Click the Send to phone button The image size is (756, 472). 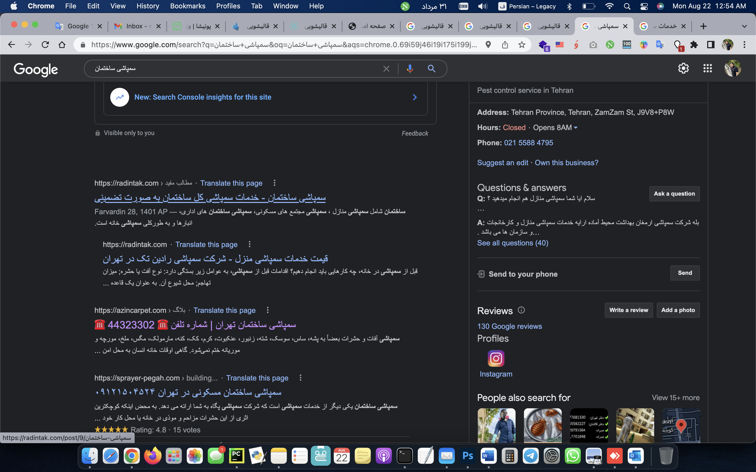click(685, 273)
